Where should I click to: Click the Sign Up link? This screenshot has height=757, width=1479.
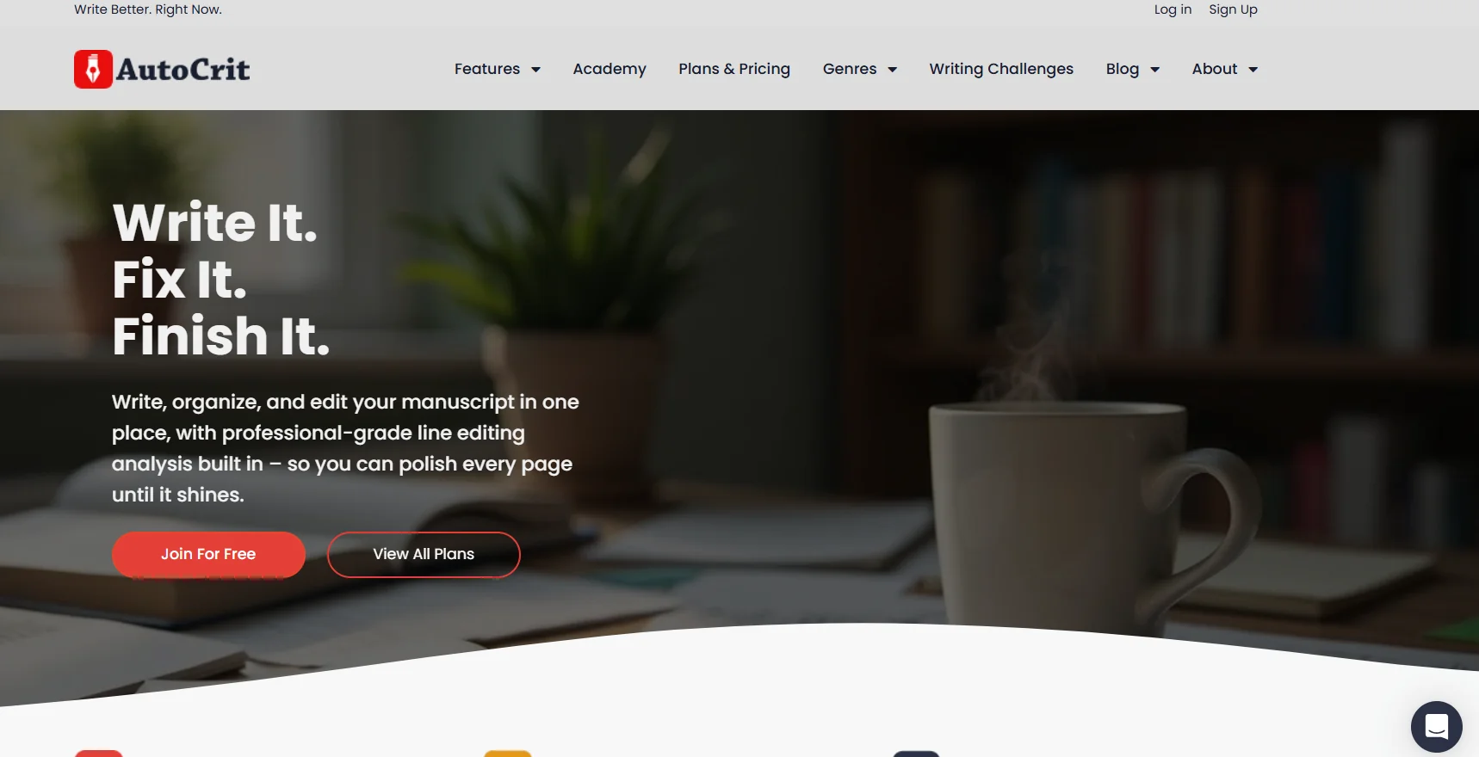1233,9
